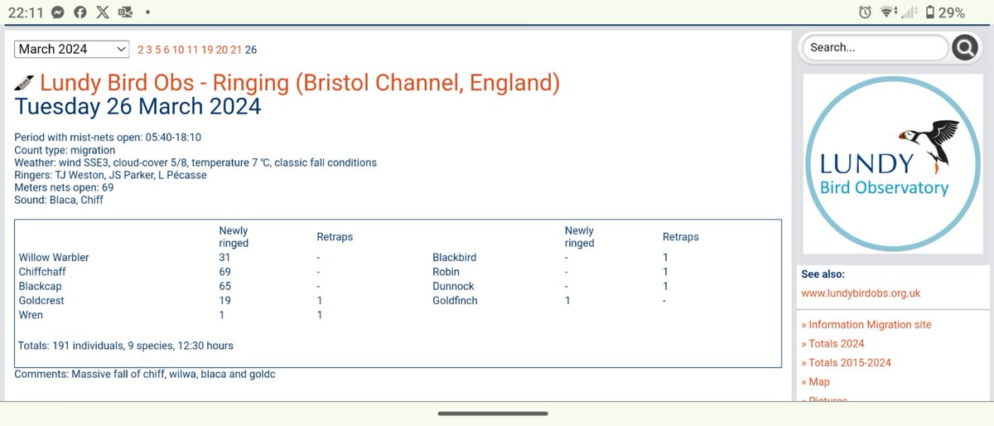Click the Robin species name
Image resolution: width=994 pixels, height=426 pixels.
(x=446, y=272)
